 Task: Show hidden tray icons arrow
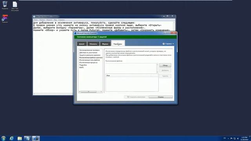point(228,138)
